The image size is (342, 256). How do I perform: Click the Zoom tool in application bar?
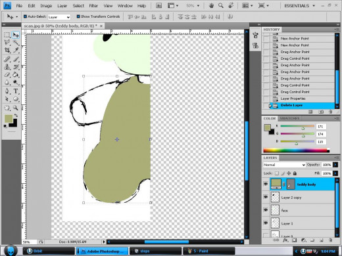221,5
